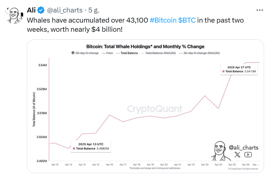The height and width of the screenshot is (174, 268).
Task: Click the X logo in chart watermark
Action: [238, 154]
